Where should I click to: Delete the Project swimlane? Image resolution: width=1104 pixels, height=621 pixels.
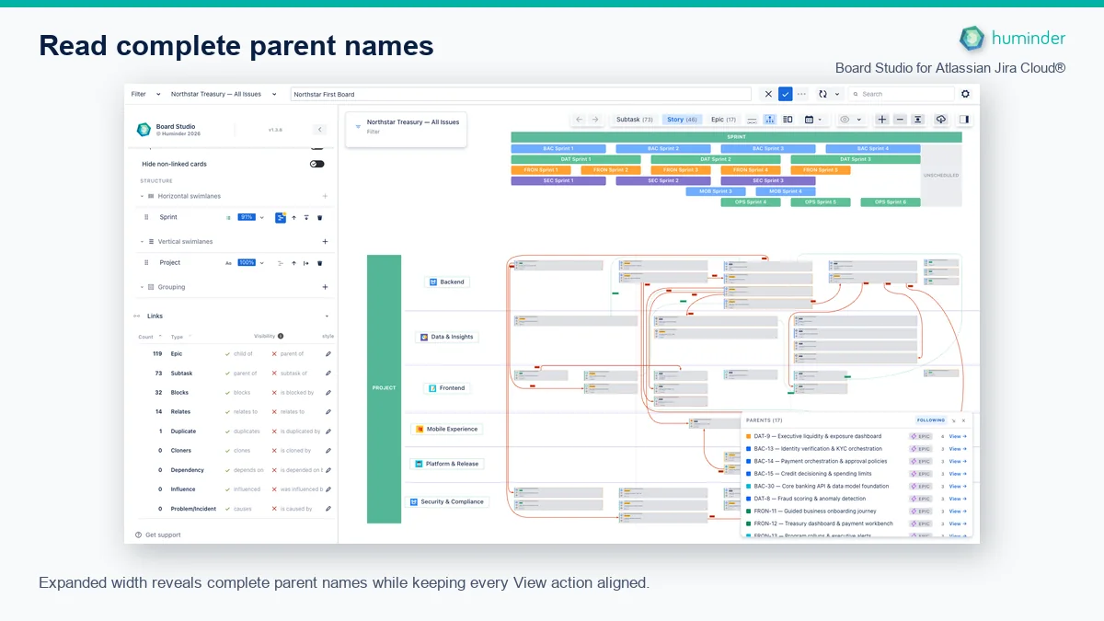320,263
